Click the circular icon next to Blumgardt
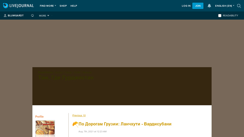Image resolution: width=244 pixels, height=137 pixels. point(32,16)
